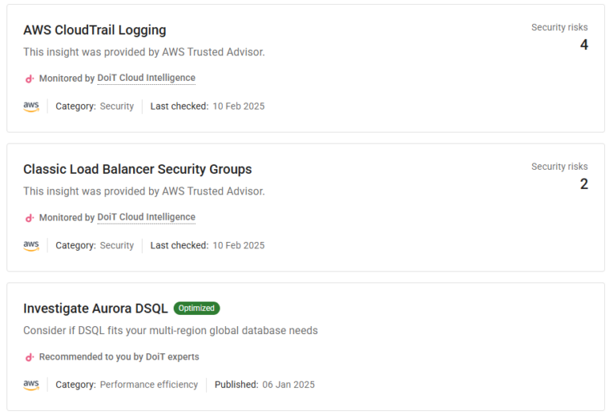The height and width of the screenshot is (415, 609).
Task: Click DoiT Cloud Intelligence link under CloudTrail Logging
Action: point(146,79)
